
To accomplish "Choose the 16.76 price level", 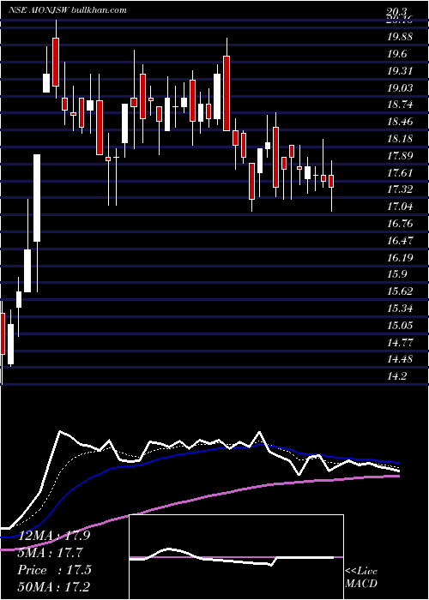I will click(400, 224).
